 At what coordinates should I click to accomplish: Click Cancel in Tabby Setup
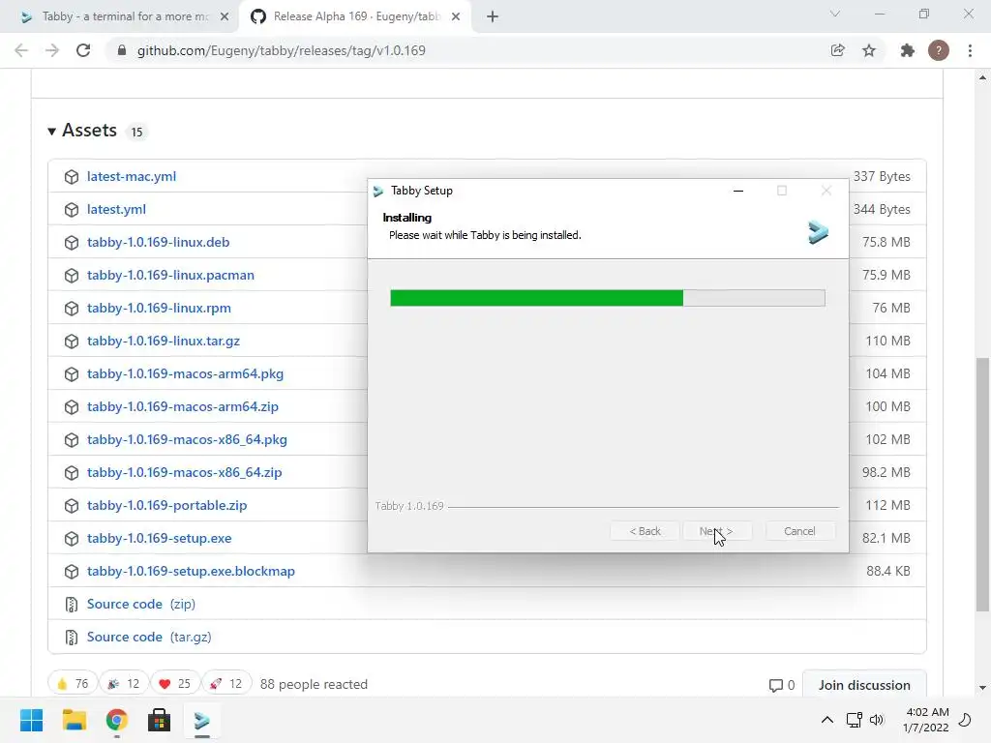click(x=799, y=531)
